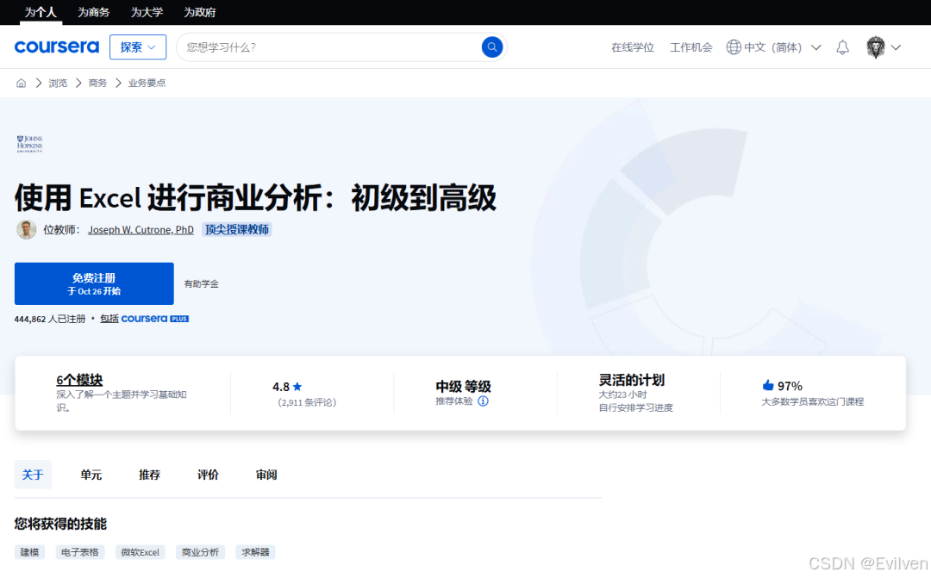Select the 为商务 top tab
This screenshot has width=931, height=578.
point(93,12)
